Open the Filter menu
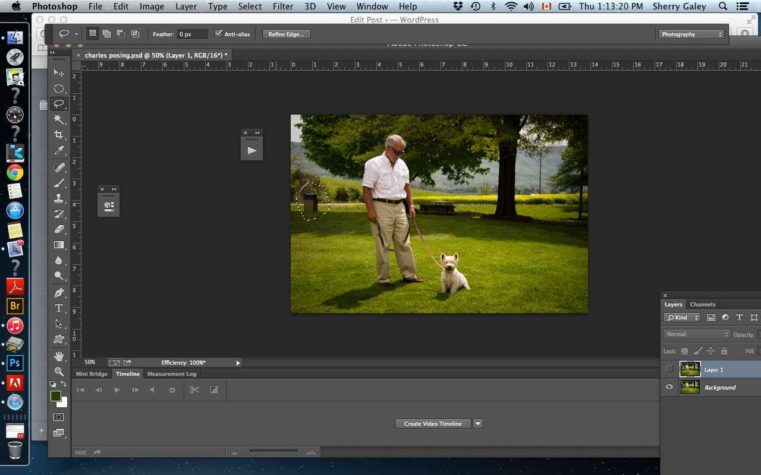This screenshot has width=761, height=475. tap(282, 7)
